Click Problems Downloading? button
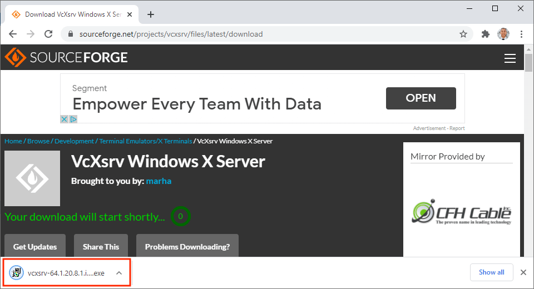 click(187, 246)
